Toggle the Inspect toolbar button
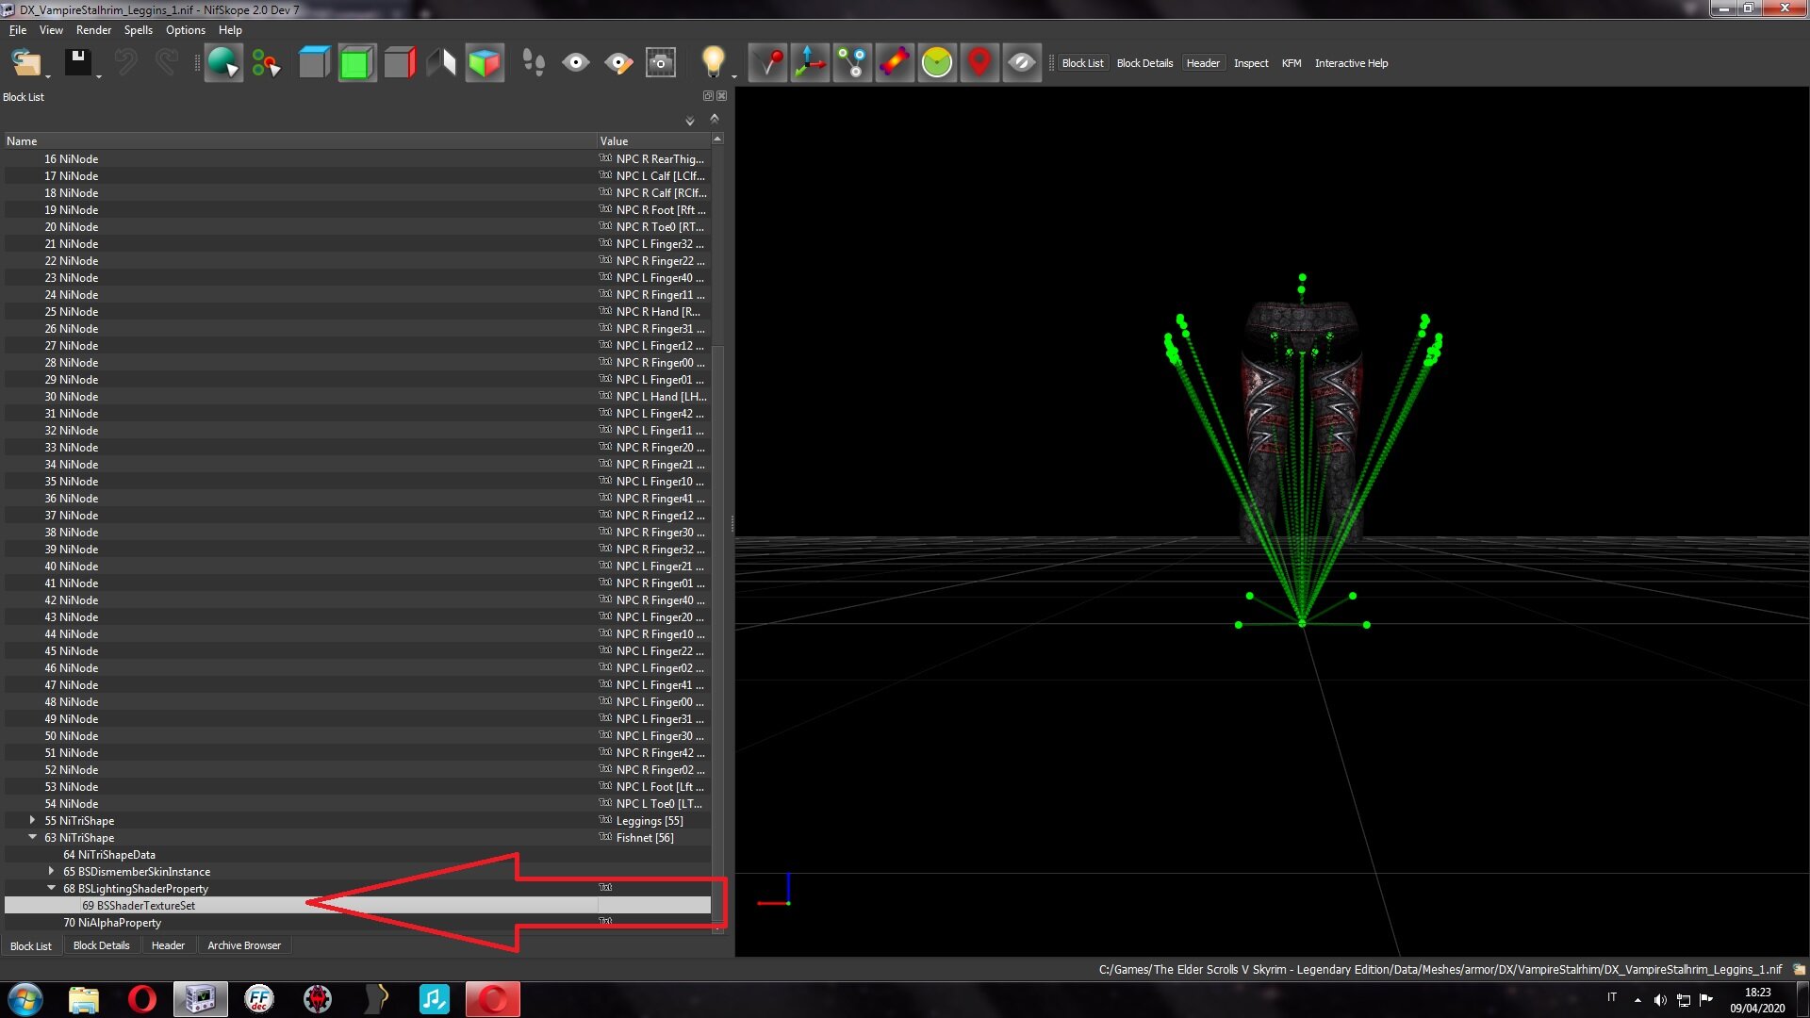The image size is (1810, 1018). (x=1251, y=63)
